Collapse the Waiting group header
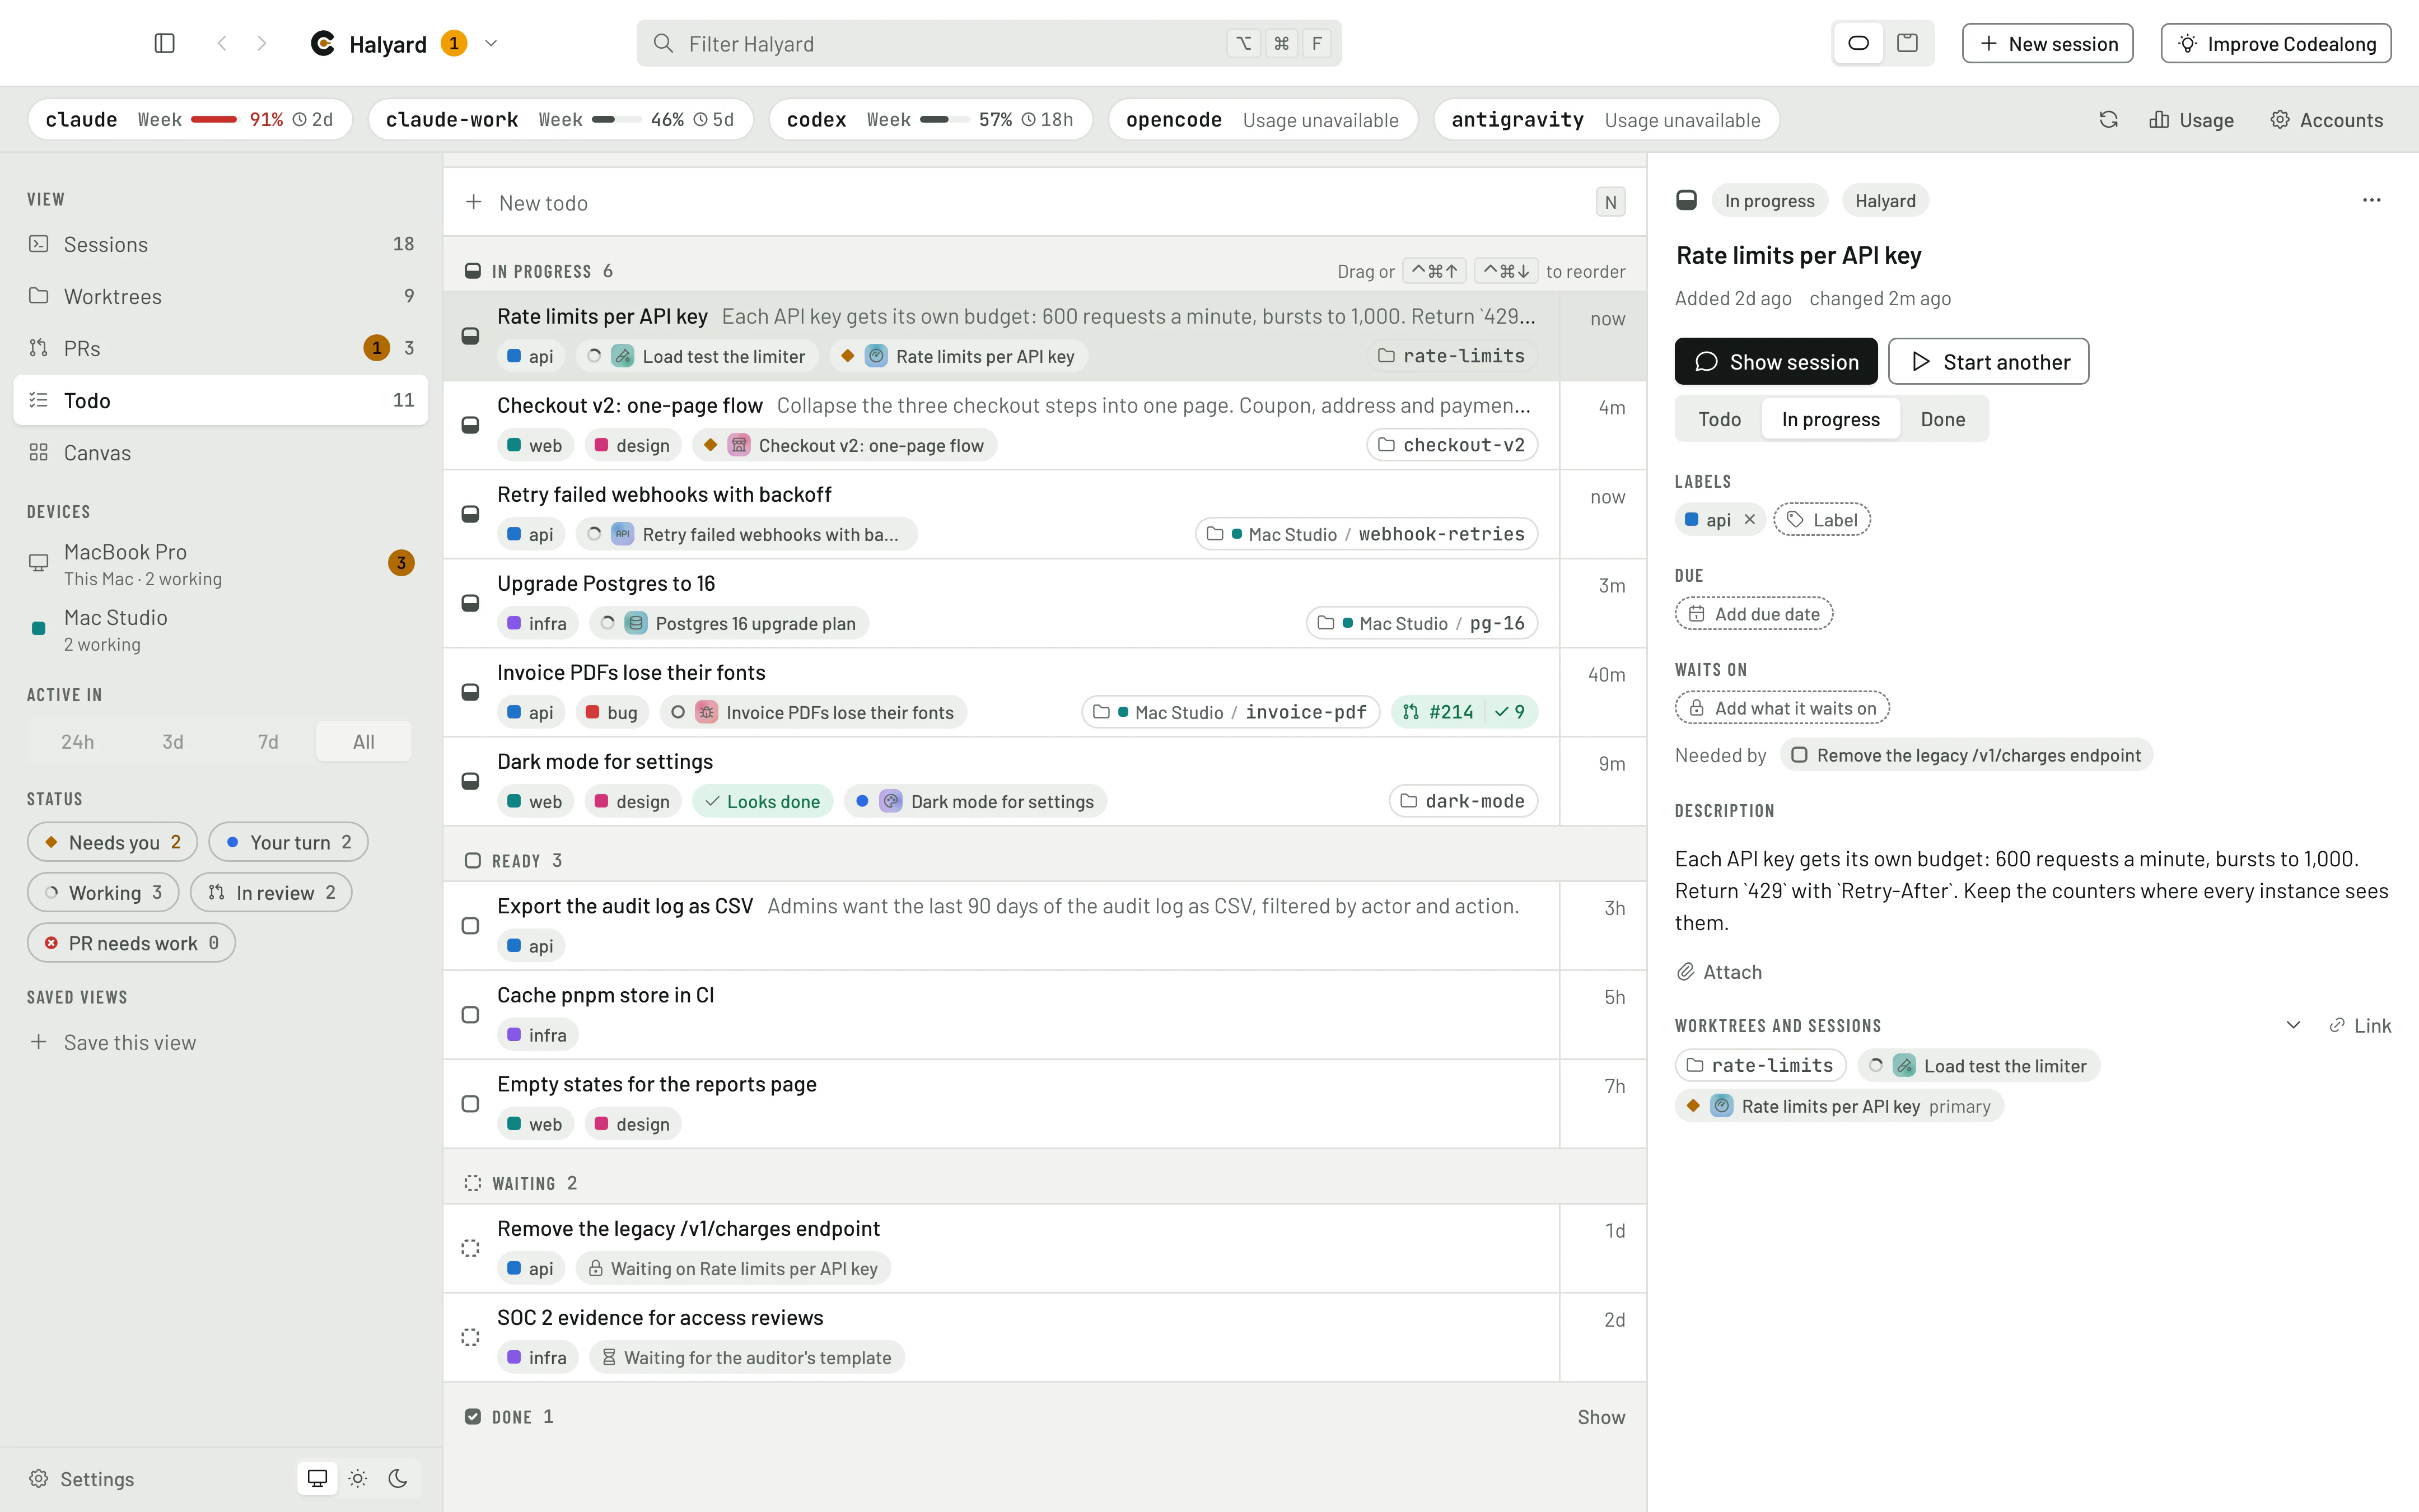This screenshot has width=2419, height=1512. [x=521, y=1183]
